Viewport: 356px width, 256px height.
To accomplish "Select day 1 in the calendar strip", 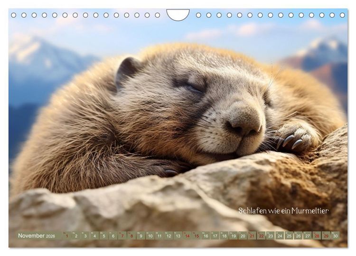I will tap(67, 236).
